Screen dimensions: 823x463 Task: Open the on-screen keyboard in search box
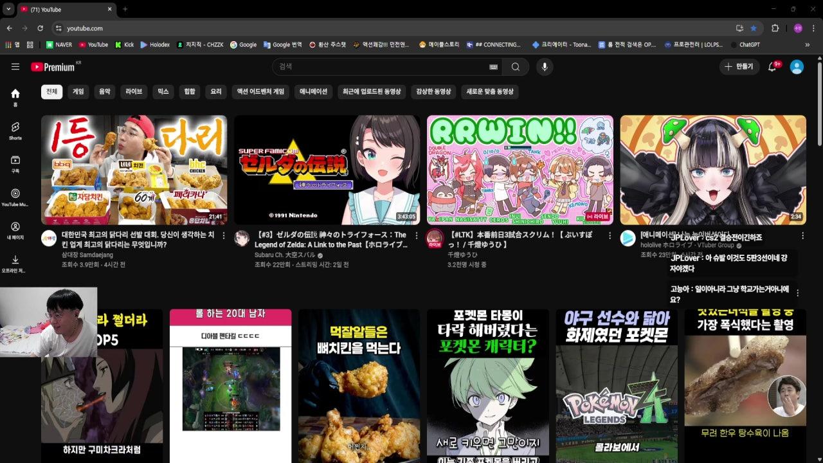click(x=493, y=67)
